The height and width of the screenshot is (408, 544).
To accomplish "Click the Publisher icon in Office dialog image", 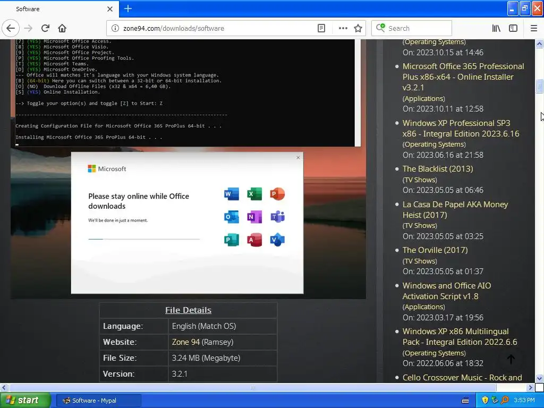I will pos(232,240).
